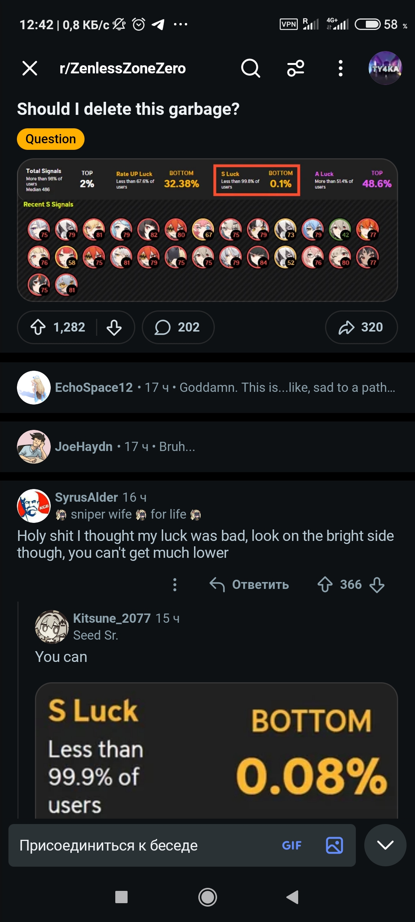Image resolution: width=415 pixels, height=922 pixels.
Task: Expand JoeHaydn's collapsed comment
Action: coord(207,446)
